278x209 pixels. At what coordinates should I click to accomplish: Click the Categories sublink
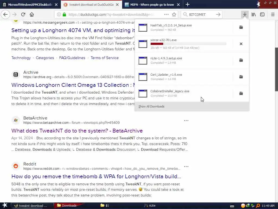[45, 58]
